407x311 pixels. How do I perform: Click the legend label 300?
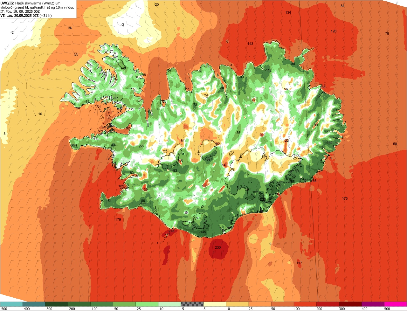click(x=342, y=309)
